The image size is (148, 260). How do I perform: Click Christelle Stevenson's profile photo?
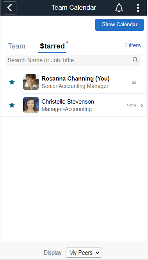click(31, 105)
